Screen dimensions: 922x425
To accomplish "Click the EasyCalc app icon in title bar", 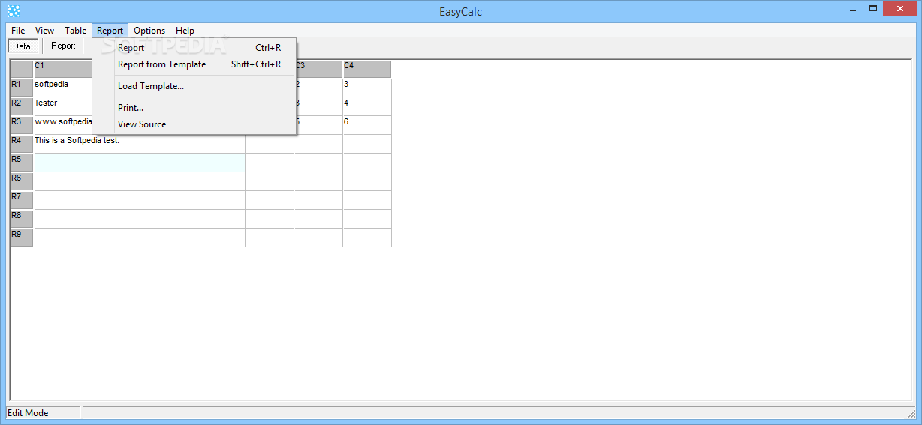I will coord(13,10).
